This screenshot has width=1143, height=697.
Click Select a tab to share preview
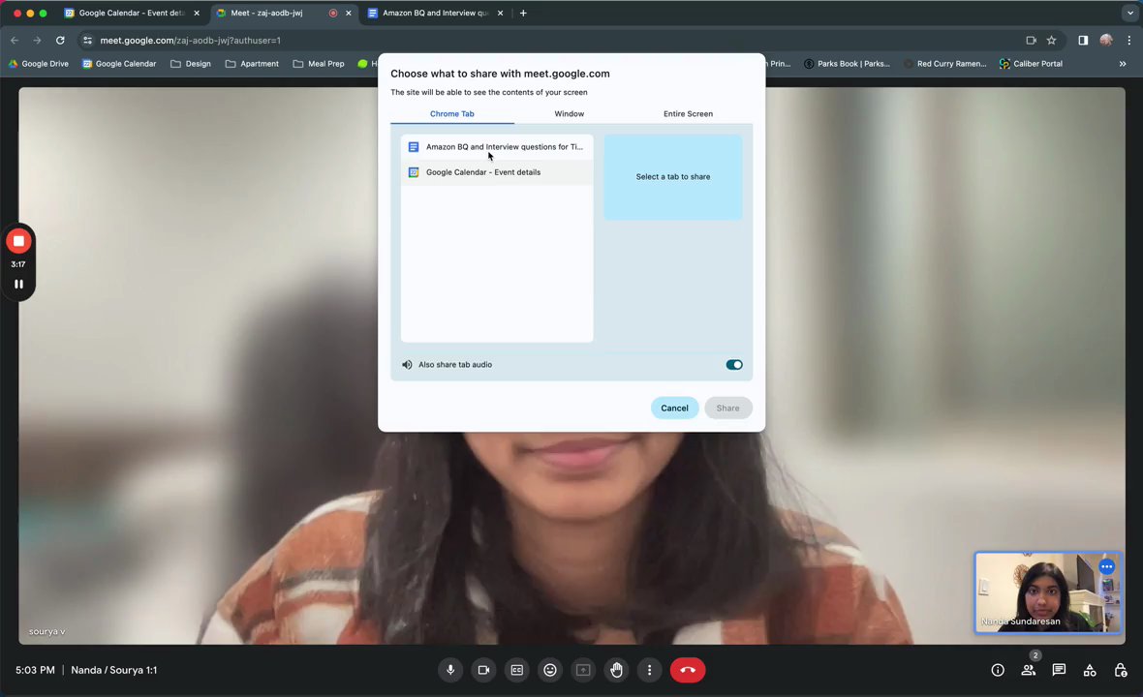(673, 177)
